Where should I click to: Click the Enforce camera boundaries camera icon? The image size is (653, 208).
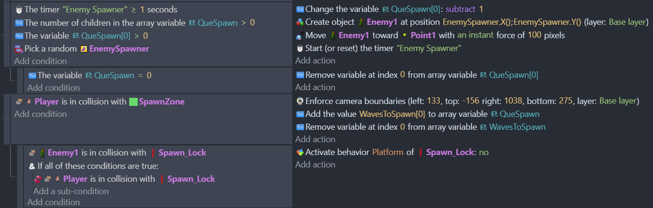(x=299, y=101)
